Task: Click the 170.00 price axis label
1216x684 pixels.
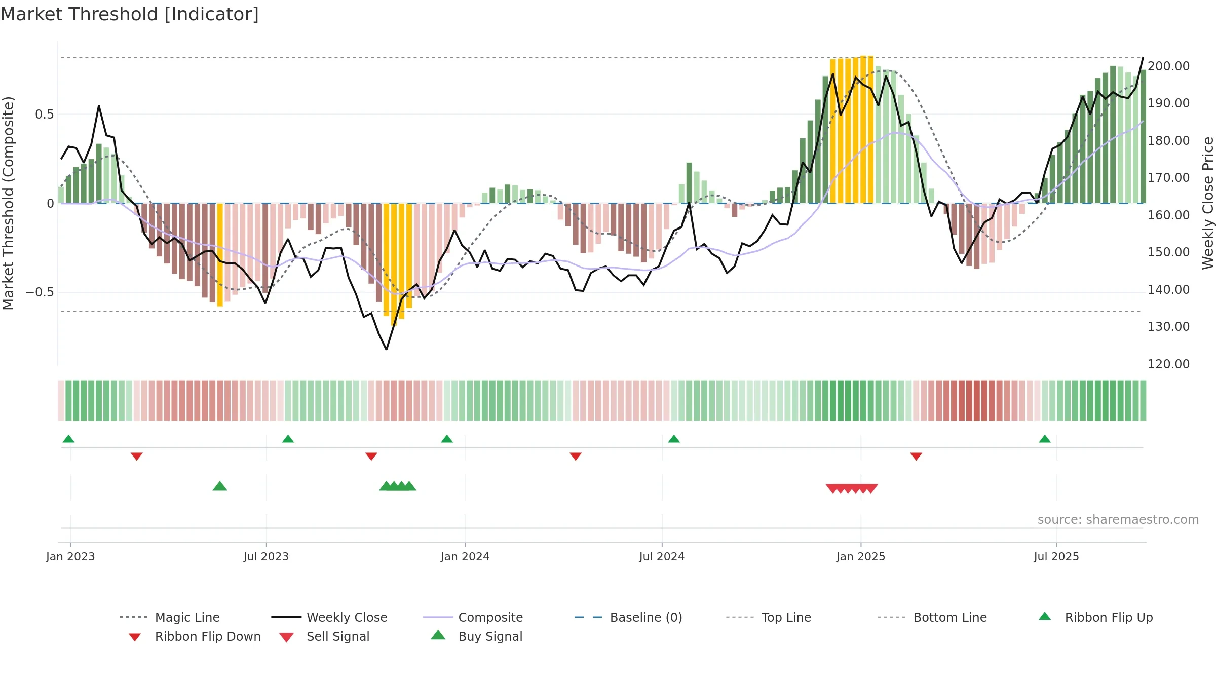Action: [1169, 178]
